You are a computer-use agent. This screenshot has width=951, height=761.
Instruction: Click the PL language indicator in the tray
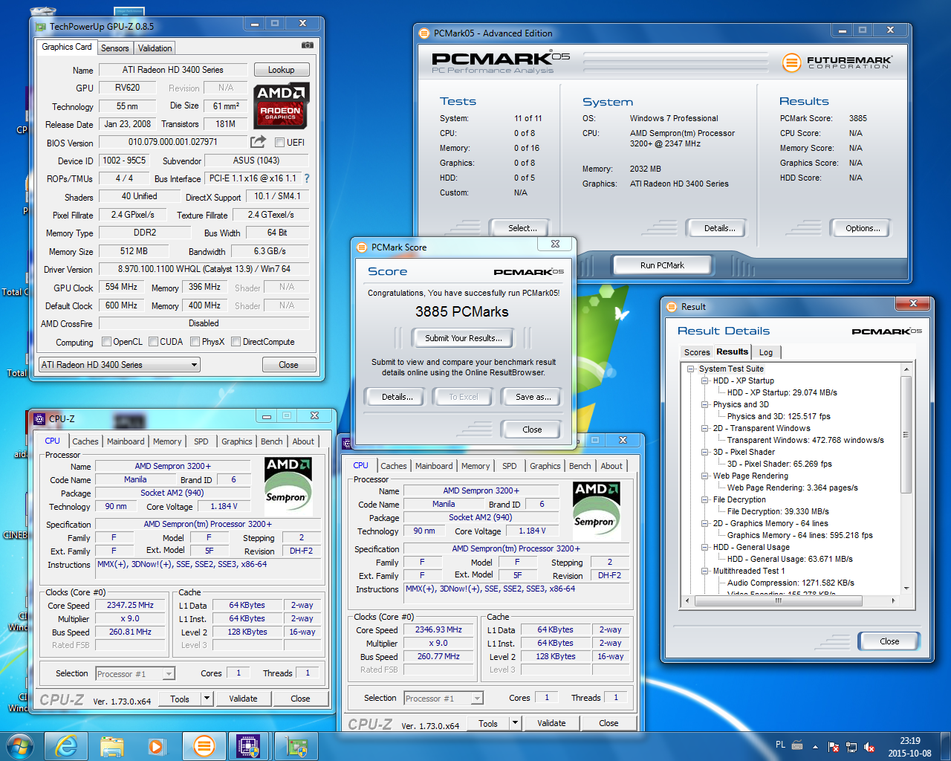[780, 744]
